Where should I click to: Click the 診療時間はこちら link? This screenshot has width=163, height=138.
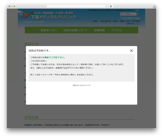tap(133, 23)
